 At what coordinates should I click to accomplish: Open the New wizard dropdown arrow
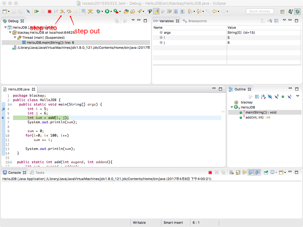tap(9, 12)
